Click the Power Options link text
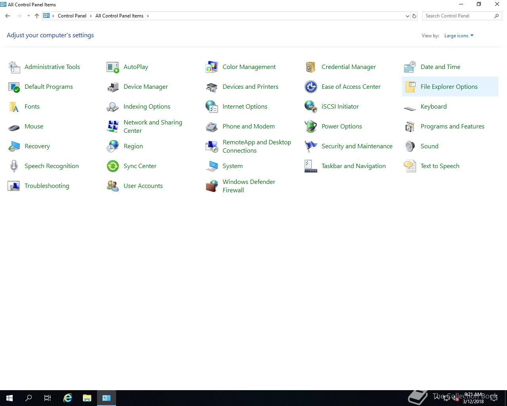The image size is (507, 406). pyautogui.click(x=342, y=126)
